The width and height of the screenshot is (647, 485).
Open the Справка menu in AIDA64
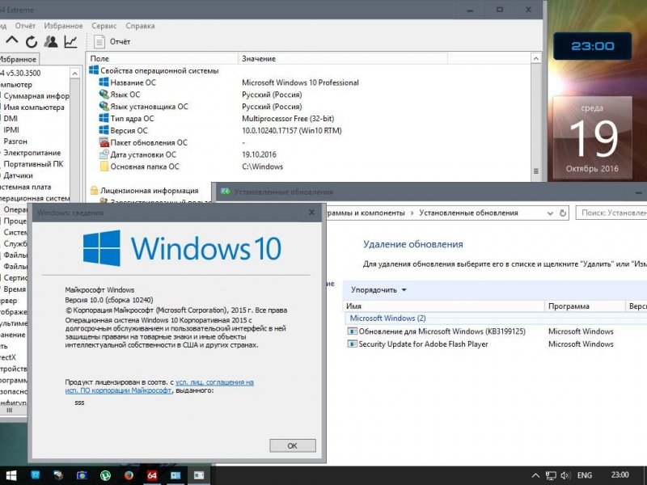(x=140, y=26)
